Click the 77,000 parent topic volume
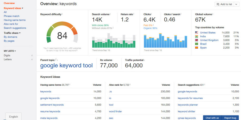The height and width of the screenshot is (120, 241). [109, 66]
